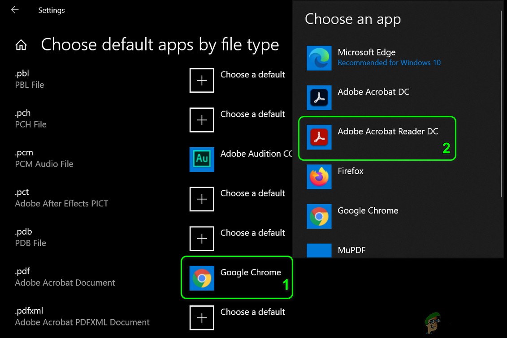Click the 'Choose an app' heading

tap(353, 19)
